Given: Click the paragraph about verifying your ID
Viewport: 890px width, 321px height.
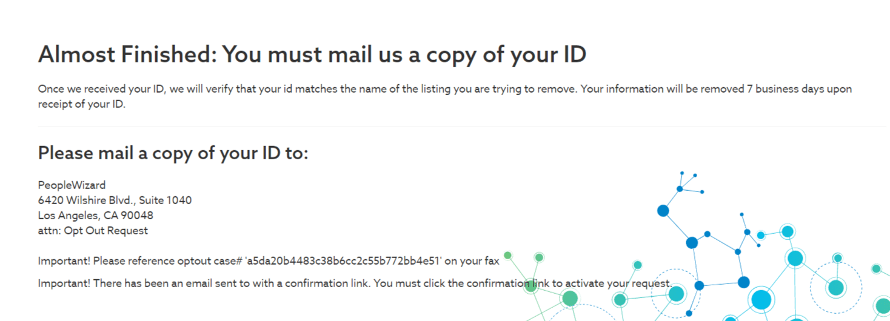Looking at the screenshot, I should point(445,96).
